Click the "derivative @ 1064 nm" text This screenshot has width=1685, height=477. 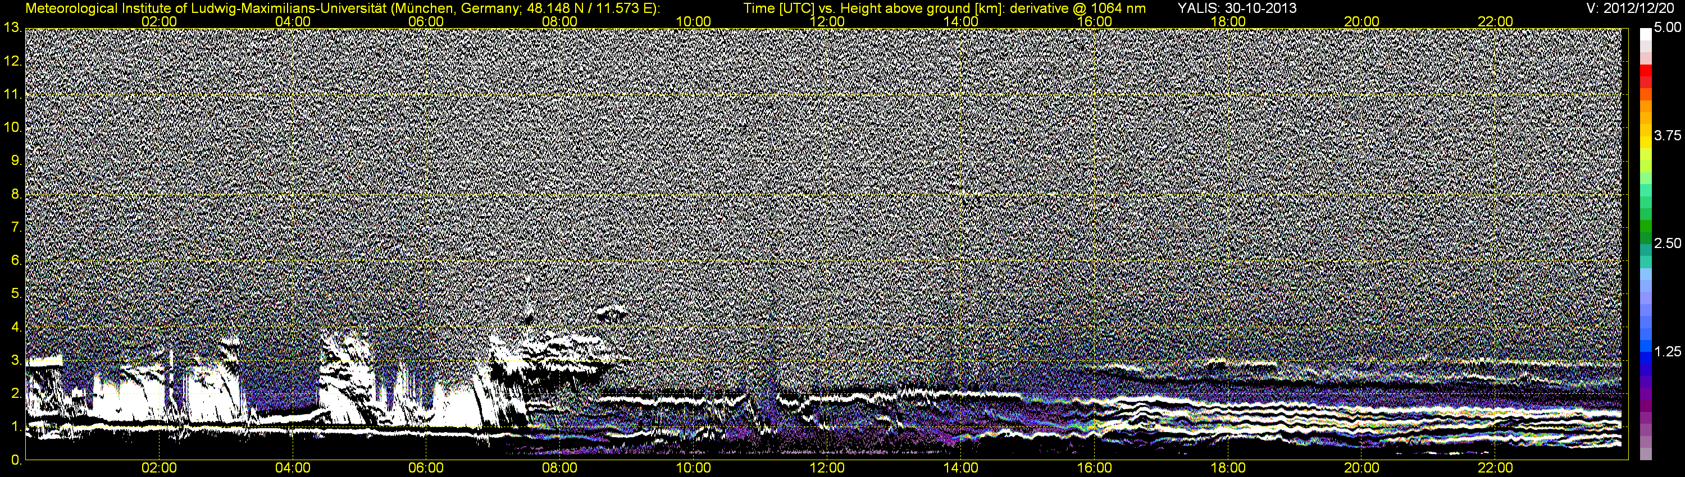pyautogui.click(x=1077, y=8)
